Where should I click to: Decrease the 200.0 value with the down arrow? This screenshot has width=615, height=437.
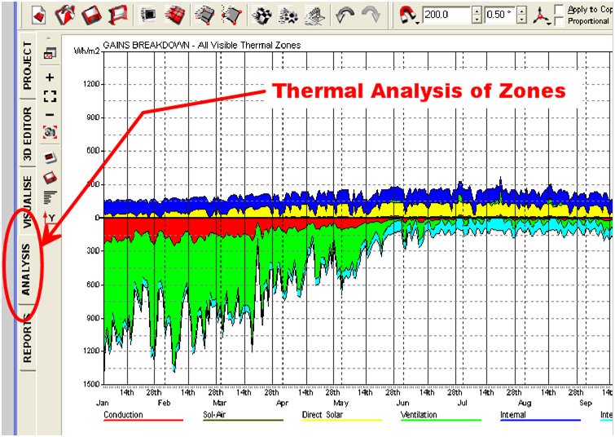click(477, 20)
